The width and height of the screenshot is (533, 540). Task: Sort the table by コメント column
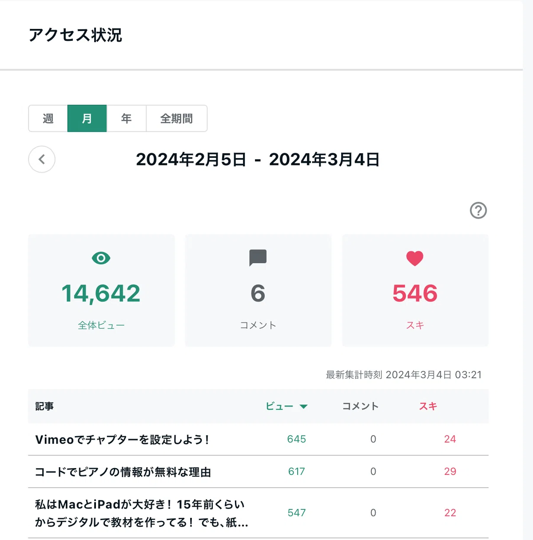[360, 406]
